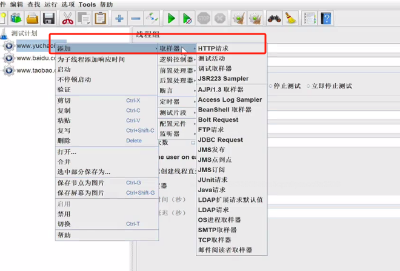The width and height of the screenshot is (400, 271).
Task: Open the function helper list icon
Action: [310, 18]
